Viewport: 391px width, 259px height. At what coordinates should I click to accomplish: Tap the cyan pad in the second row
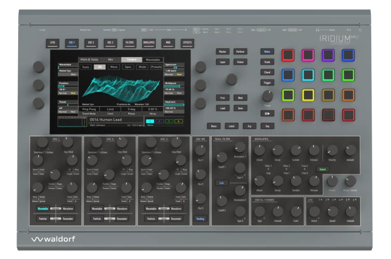click(x=308, y=75)
